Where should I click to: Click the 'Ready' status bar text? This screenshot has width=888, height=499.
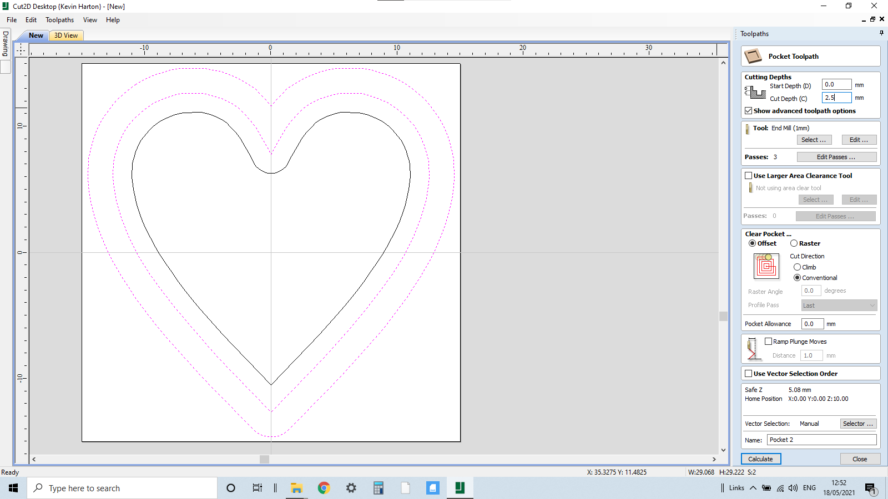10,472
